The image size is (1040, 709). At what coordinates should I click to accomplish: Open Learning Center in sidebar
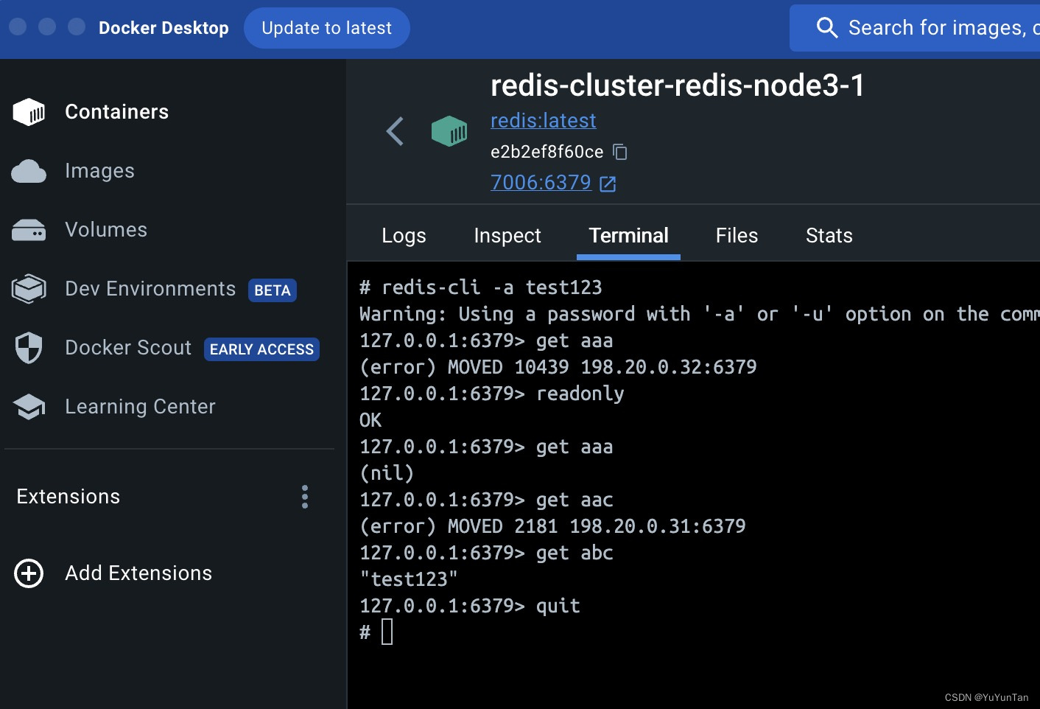click(140, 407)
